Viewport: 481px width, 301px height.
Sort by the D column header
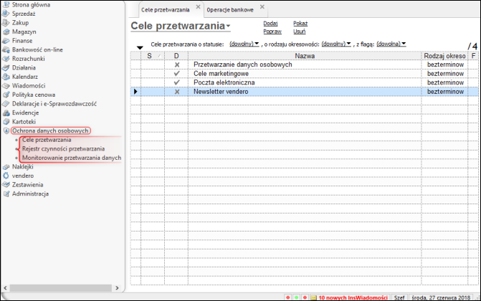point(176,56)
